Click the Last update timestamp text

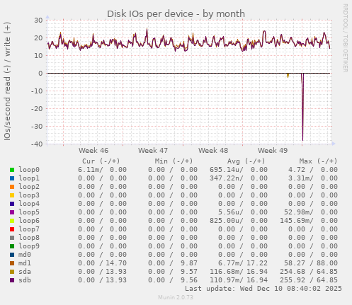pos(263,289)
